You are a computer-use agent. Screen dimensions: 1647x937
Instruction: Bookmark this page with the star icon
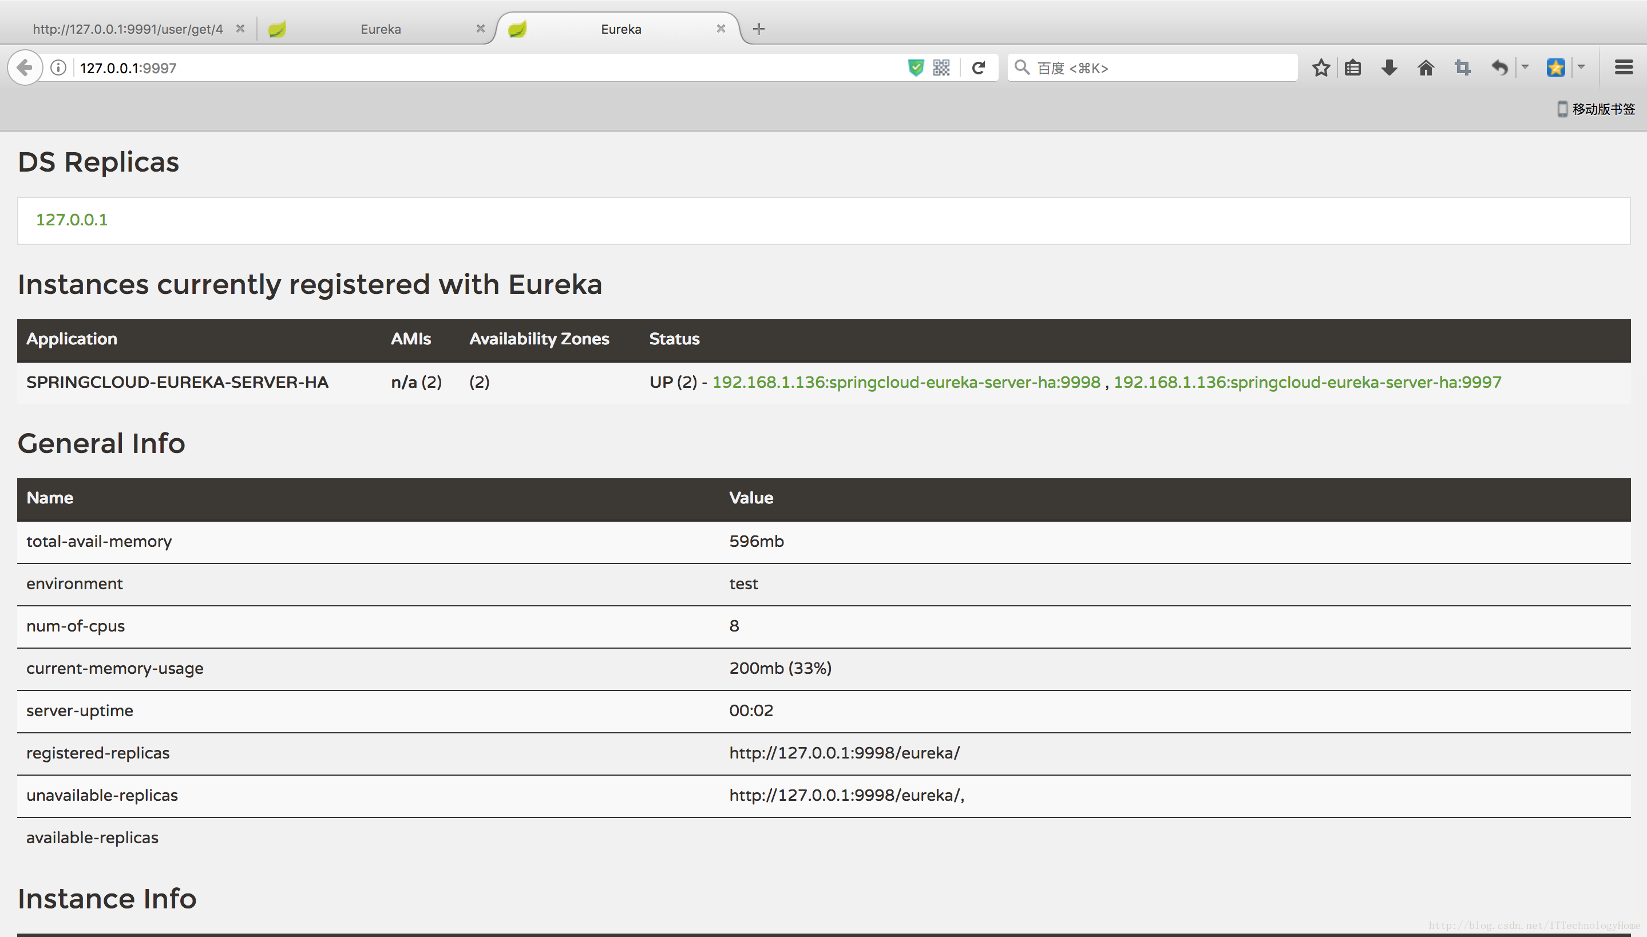tap(1321, 68)
